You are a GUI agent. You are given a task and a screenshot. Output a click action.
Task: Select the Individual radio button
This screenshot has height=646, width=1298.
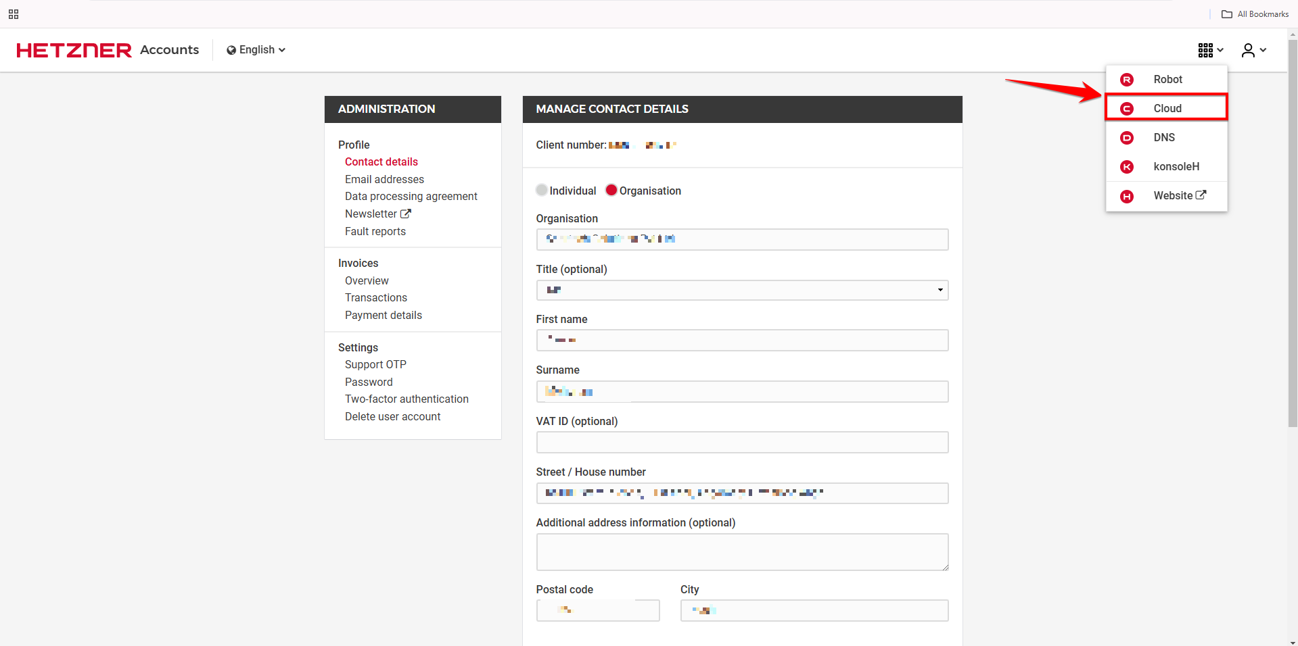542,191
